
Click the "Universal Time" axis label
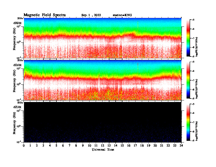pyautogui.click(x=103, y=150)
